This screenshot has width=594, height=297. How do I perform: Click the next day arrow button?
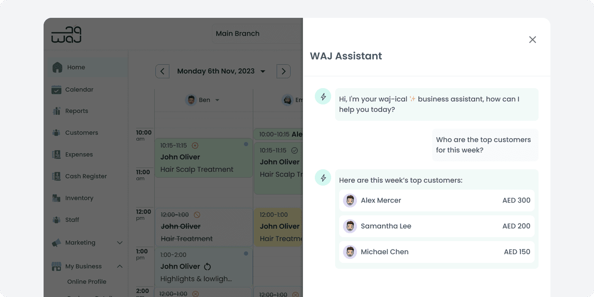pos(283,71)
